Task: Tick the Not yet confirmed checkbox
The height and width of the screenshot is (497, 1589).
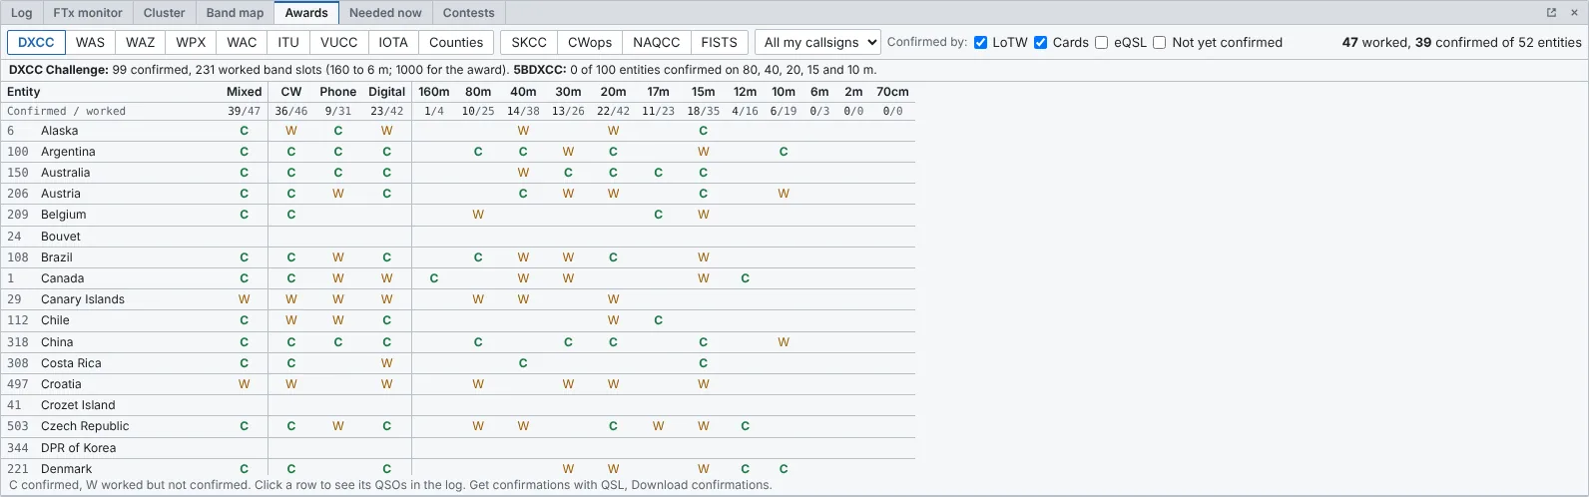Action: (x=1159, y=42)
